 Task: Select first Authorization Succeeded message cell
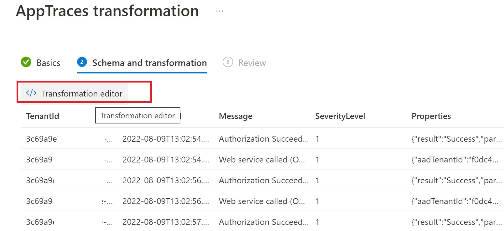tap(263, 139)
